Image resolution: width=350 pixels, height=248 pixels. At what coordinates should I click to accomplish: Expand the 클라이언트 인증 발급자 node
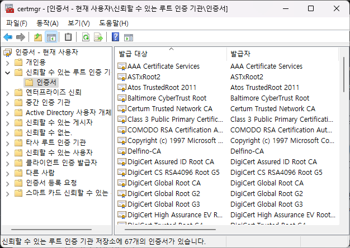pyautogui.click(x=8, y=164)
